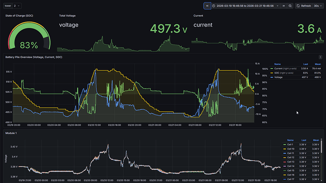Open the Current panel title
The image size is (326, 183).
198,16
